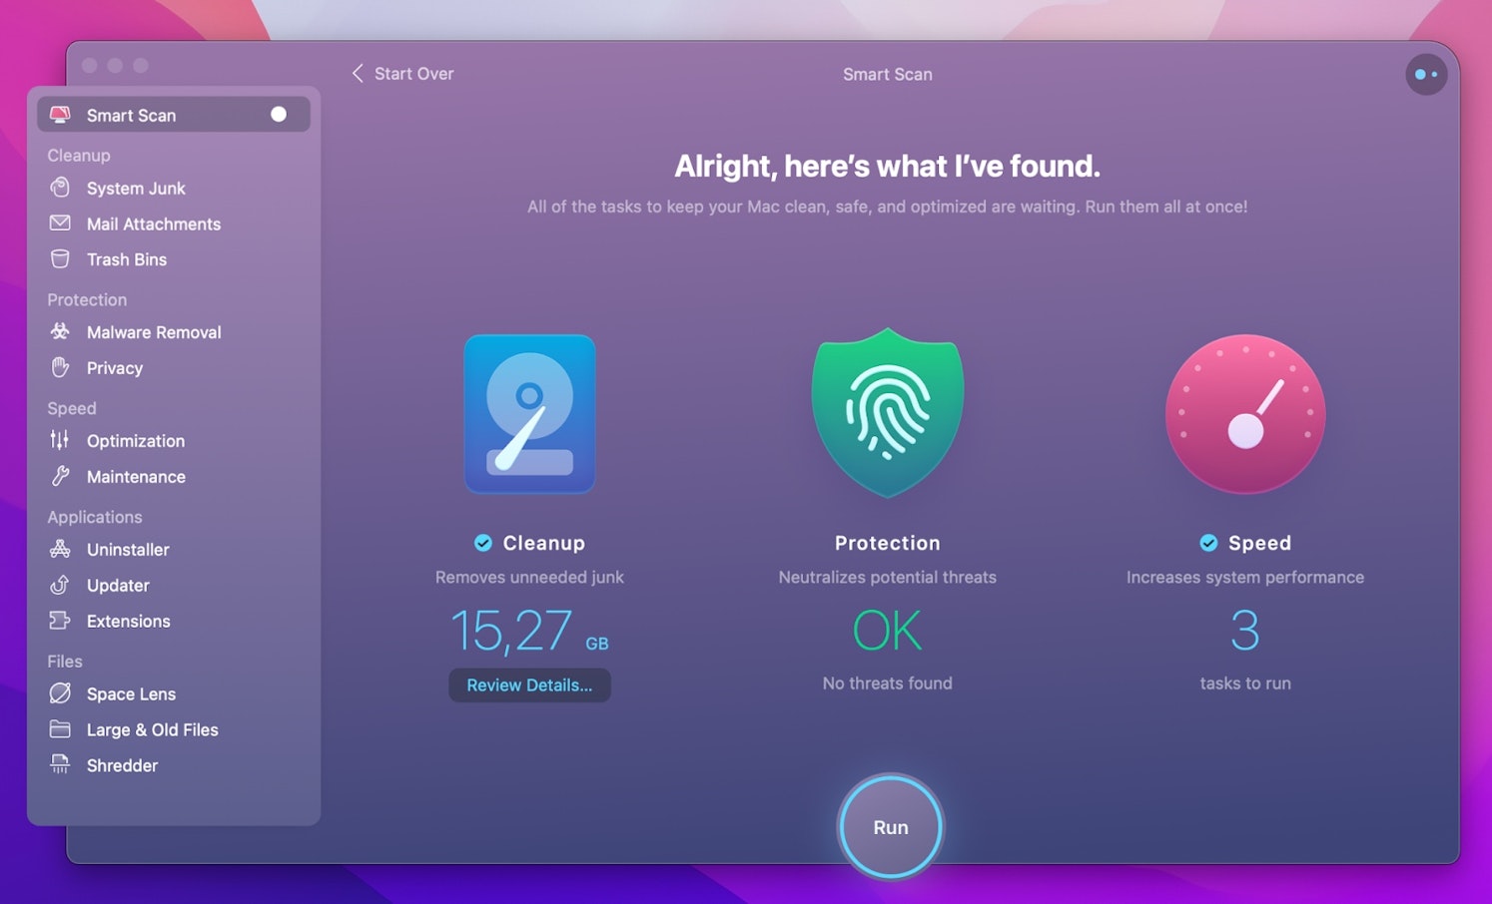Select the Trash Bins icon

pos(60,259)
